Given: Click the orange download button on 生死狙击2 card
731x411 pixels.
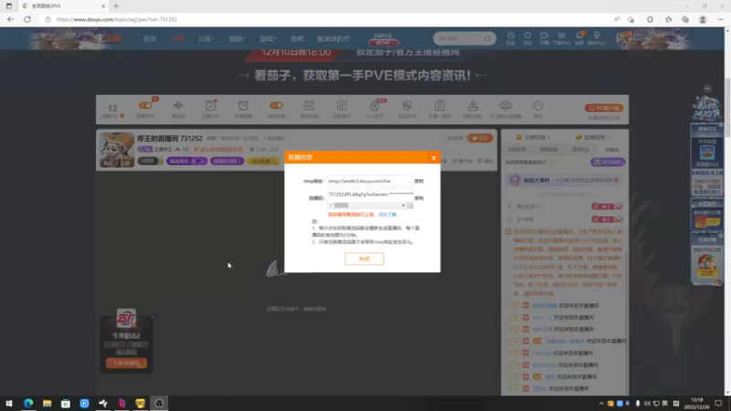Looking at the screenshot, I should click(126, 363).
